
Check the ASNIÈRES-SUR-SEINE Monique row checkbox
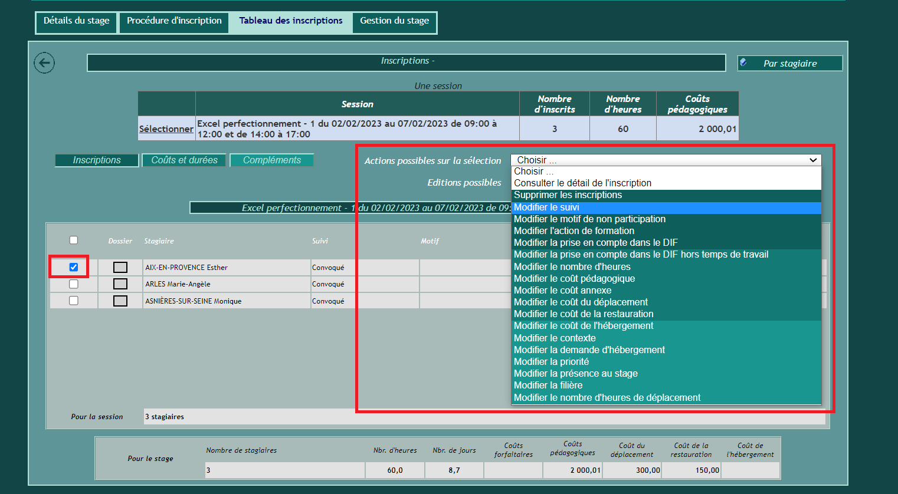coord(74,301)
